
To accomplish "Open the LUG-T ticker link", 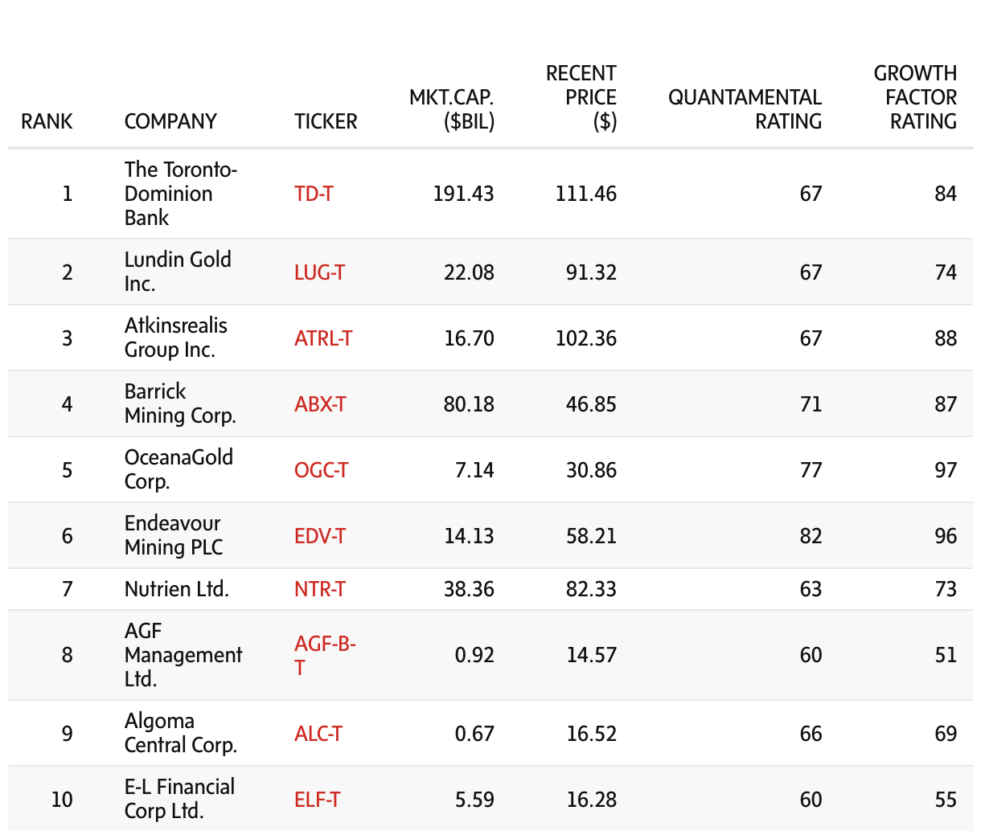I will [x=319, y=272].
